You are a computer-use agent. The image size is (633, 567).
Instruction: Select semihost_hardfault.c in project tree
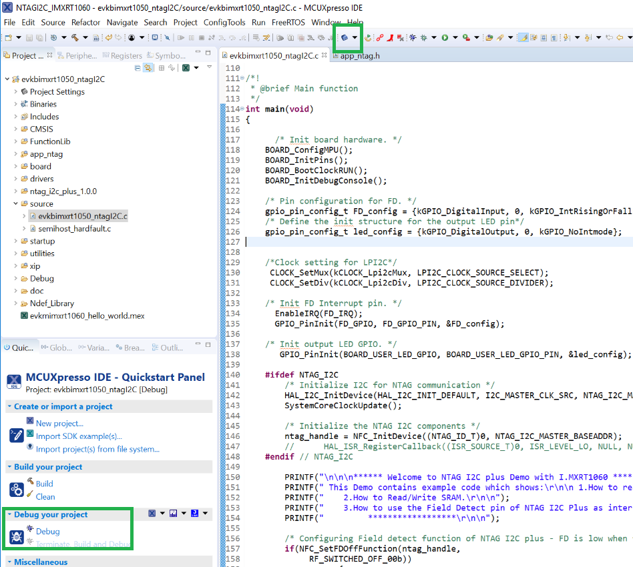(x=74, y=229)
